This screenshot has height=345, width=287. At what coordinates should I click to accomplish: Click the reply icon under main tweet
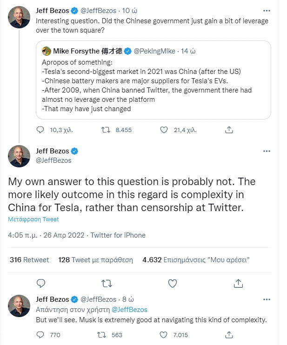(40, 283)
